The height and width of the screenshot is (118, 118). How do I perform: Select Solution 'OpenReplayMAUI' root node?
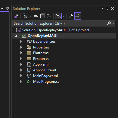click(x=56, y=30)
